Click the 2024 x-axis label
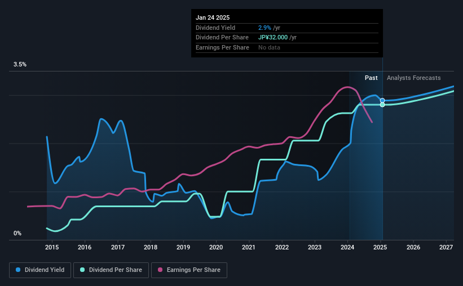 tap(347, 247)
